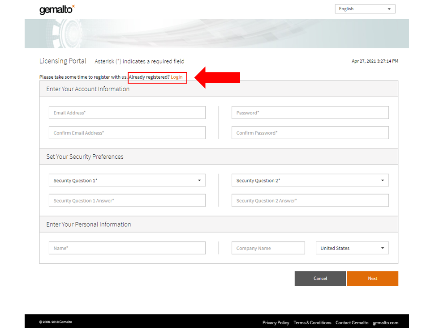The width and height of the screenshot is (435, 330).
Task: Click the Email Address field
Action: pyautogui.click(x=127, y=113)
